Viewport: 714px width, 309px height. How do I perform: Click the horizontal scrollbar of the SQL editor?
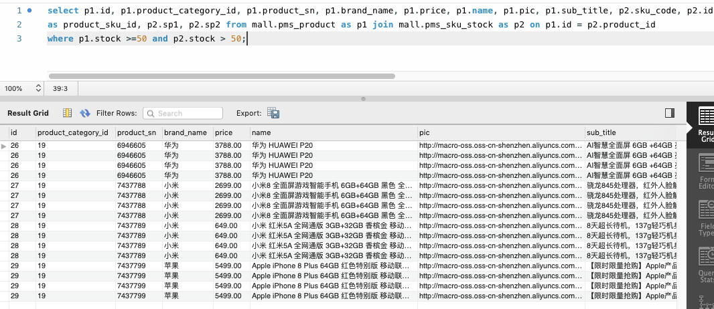[x=222, y=76]
